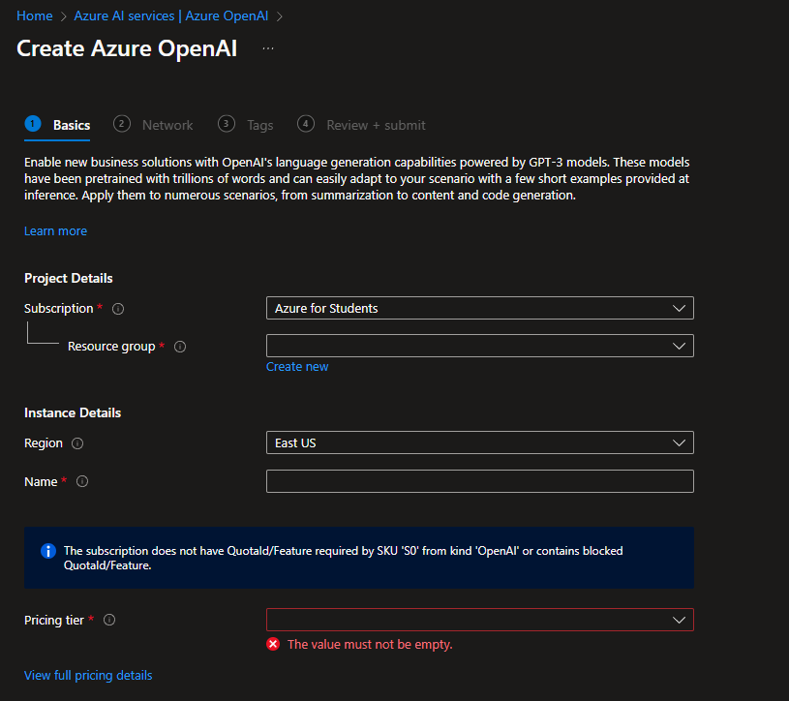Open the Region info tooltip icon

click(x=78, y=442)
